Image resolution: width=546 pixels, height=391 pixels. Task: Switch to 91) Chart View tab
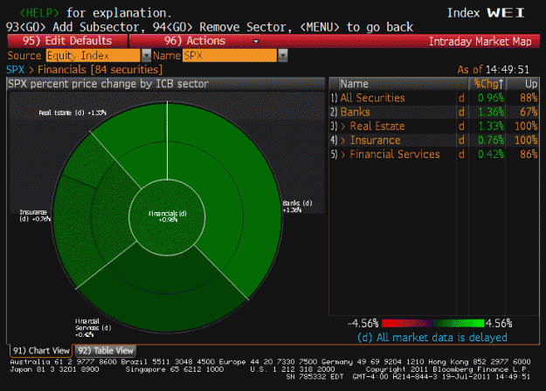(41, 351)
